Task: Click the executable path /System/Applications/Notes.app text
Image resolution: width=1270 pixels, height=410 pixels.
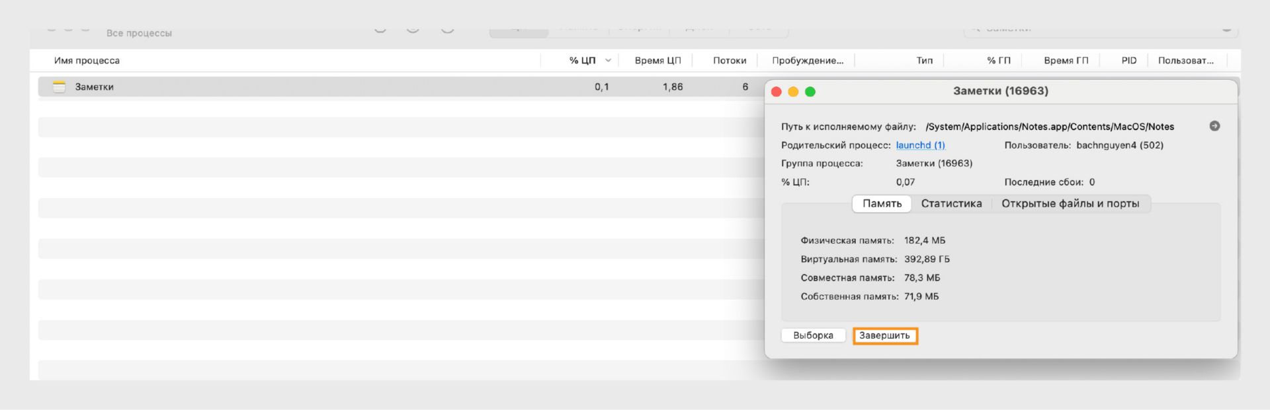Action: point(1050,127)
